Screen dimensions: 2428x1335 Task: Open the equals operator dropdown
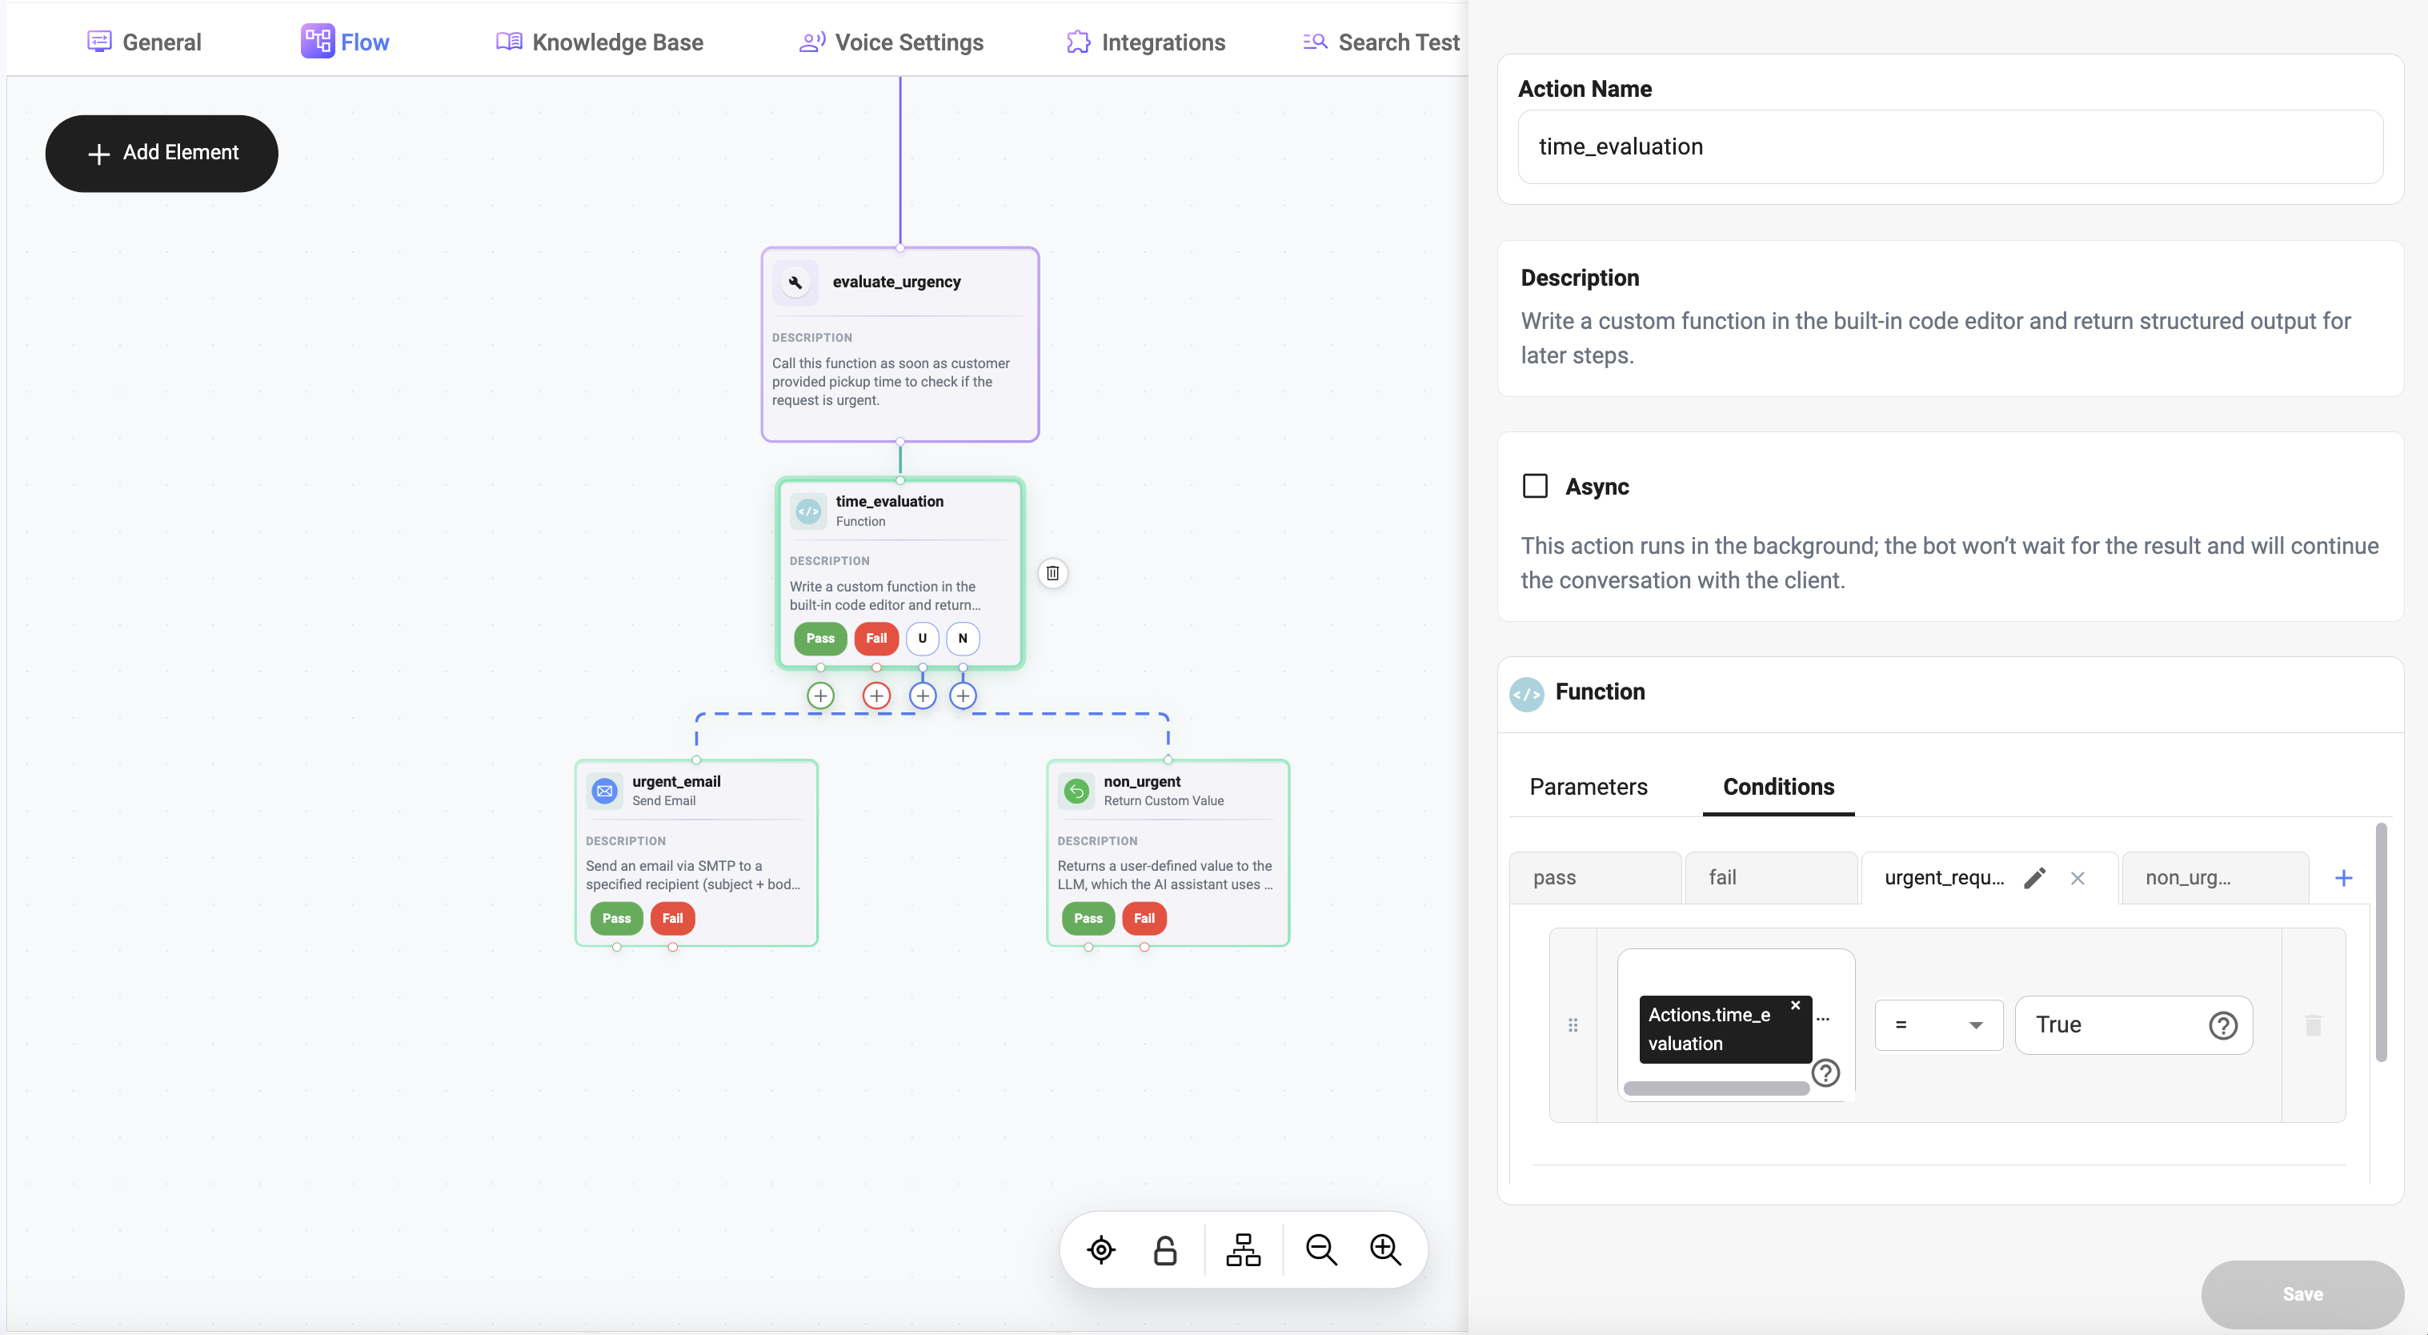[1938, 1024]
